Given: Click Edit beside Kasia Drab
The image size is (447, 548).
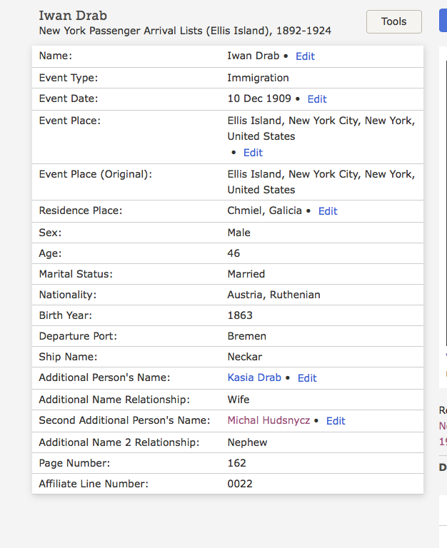Looking at the screenshot, I should 307,378.
